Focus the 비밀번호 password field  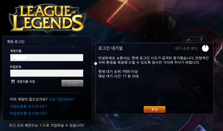coord(47,73)
